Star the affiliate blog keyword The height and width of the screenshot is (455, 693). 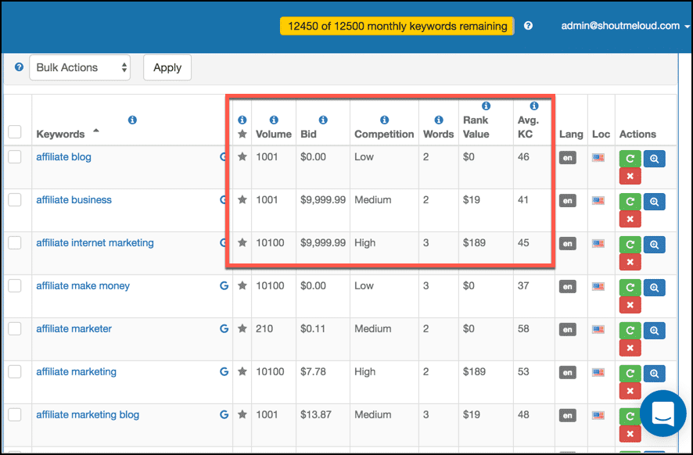click(x=242, y=156)
